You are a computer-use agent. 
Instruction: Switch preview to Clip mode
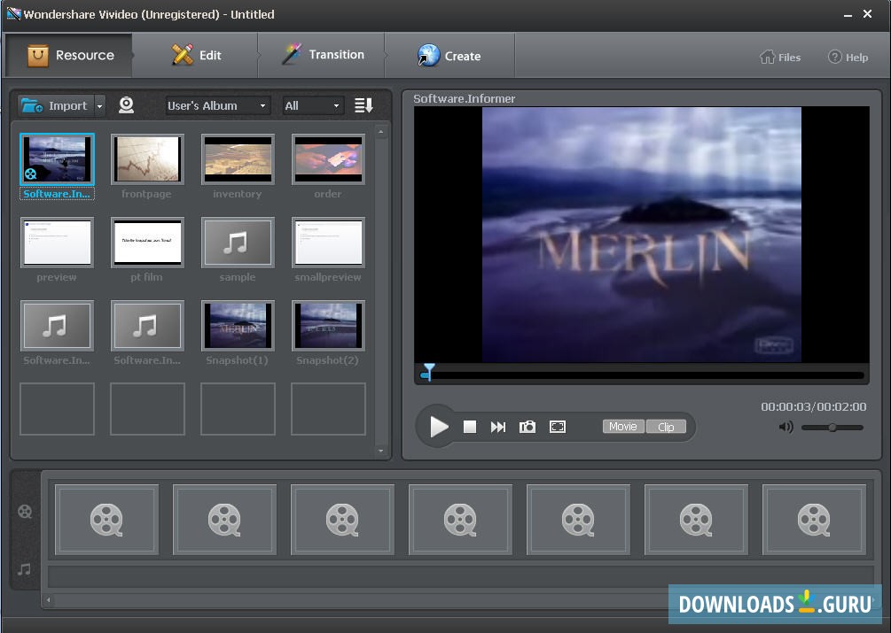666,427
